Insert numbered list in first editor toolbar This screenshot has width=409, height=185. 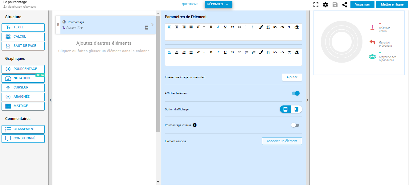pos(254,27)
